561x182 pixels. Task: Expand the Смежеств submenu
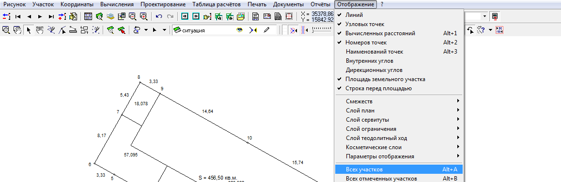pos(399,101)
